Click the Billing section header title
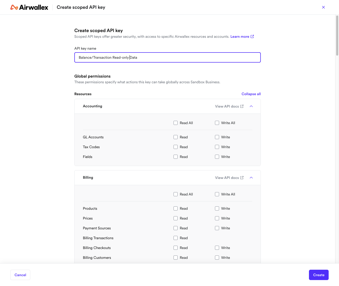 coord(88,177)
